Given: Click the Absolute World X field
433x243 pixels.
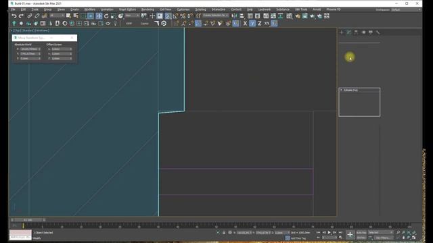Looking at the screenshot, I should 30,49.
